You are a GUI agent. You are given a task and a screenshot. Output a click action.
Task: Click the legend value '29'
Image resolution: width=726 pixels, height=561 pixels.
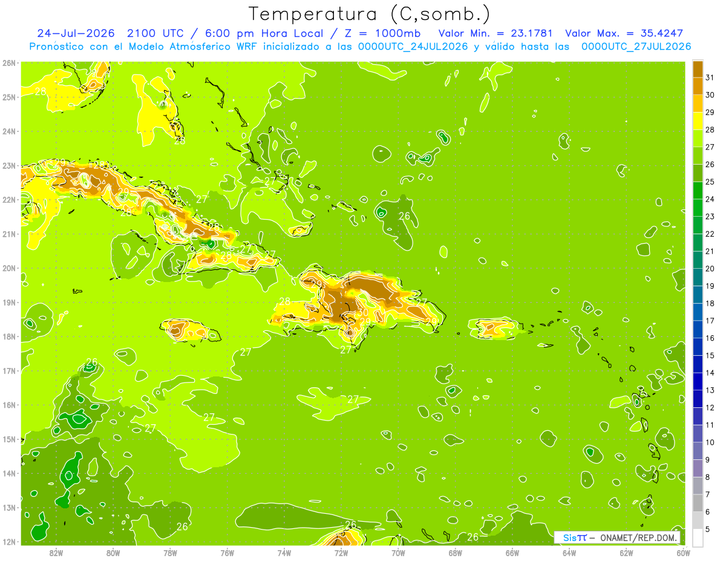[x=710, y=112]
